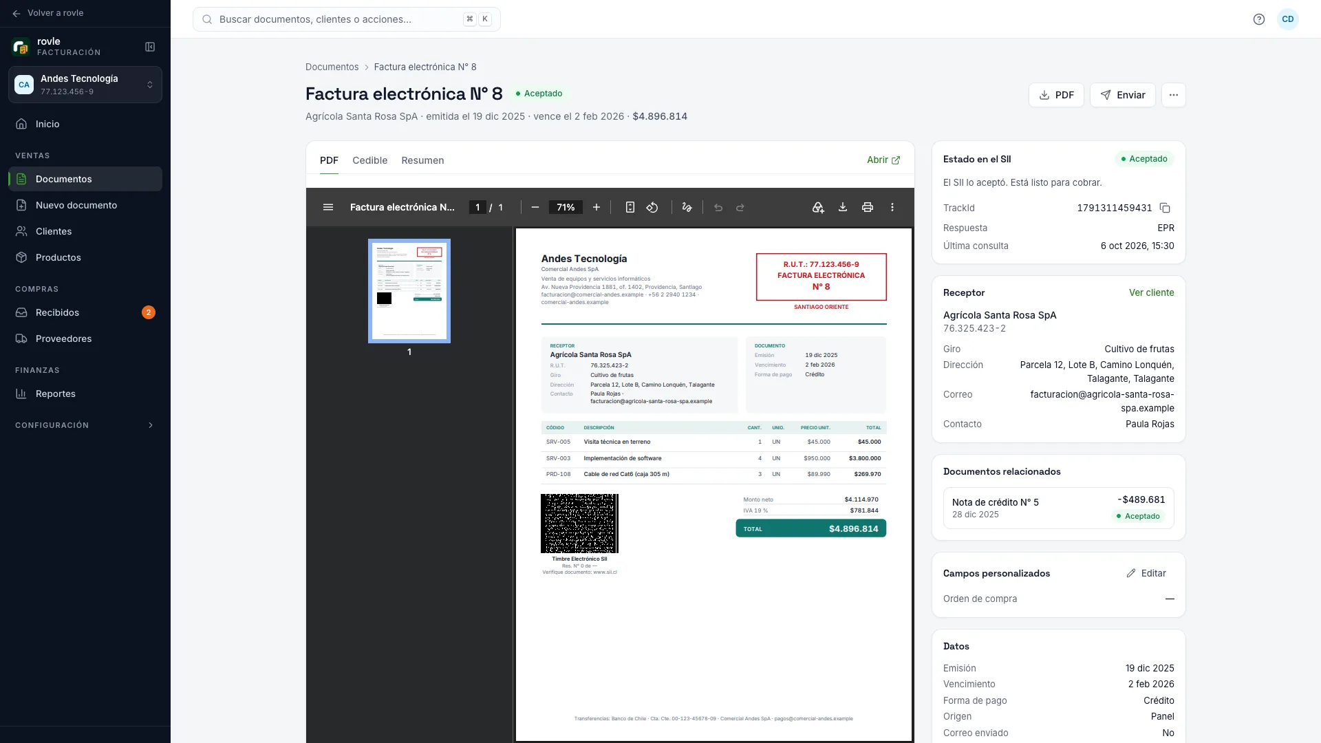Click the Enviar button
Image resolution: width=1321 pixels, height=743 pixels.
click(1123, 95)
